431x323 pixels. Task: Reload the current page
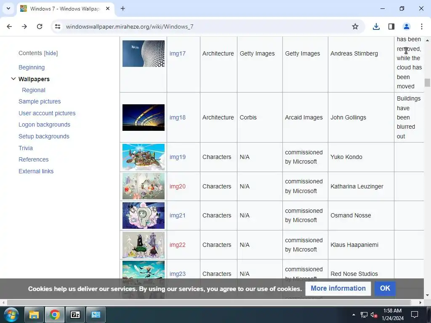(x=40, y=26)
